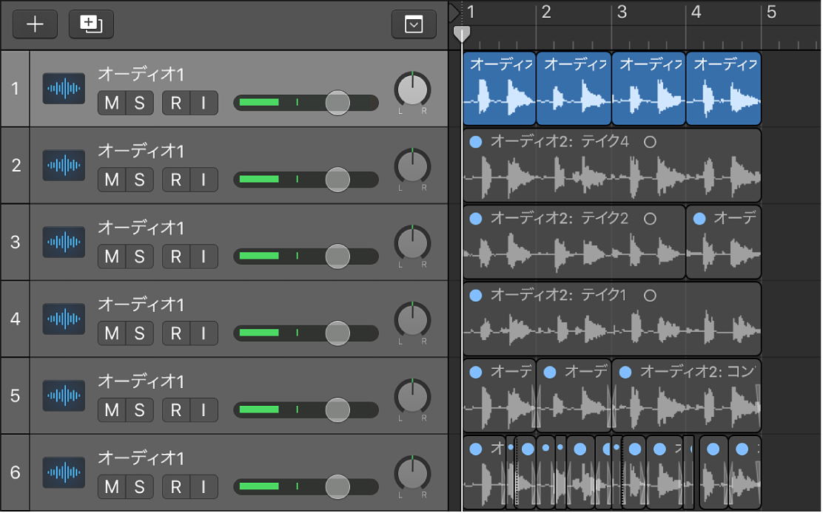Viewport: 823px width, 513px height.
Task: Click the blue dot on the テイク2 region
Action: [476, 219]
